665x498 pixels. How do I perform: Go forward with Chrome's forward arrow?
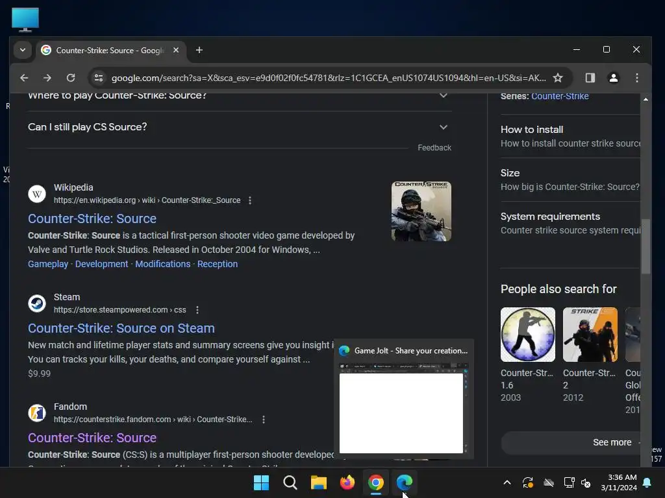click(47, 78)
